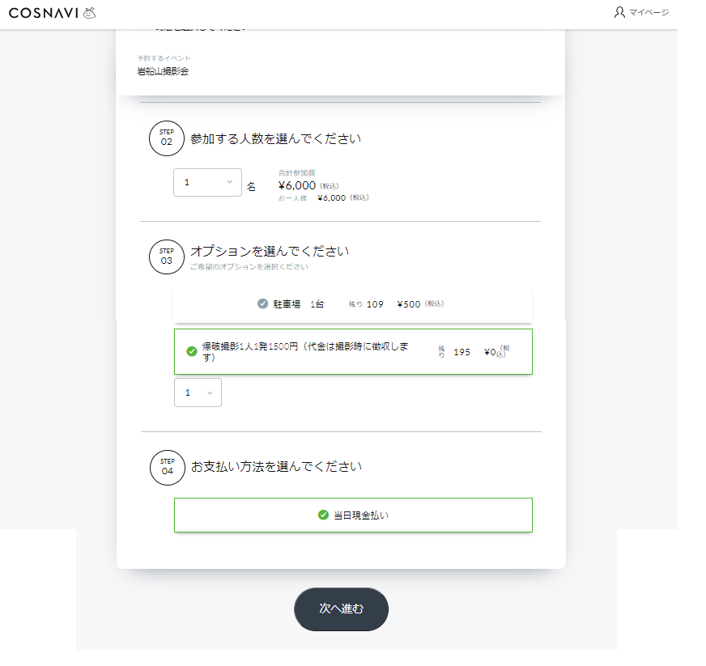Click the chevron of the 爆破撮影 quantity selector

pos(210,392)
